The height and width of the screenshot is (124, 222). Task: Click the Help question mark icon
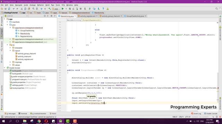(103, 9)
